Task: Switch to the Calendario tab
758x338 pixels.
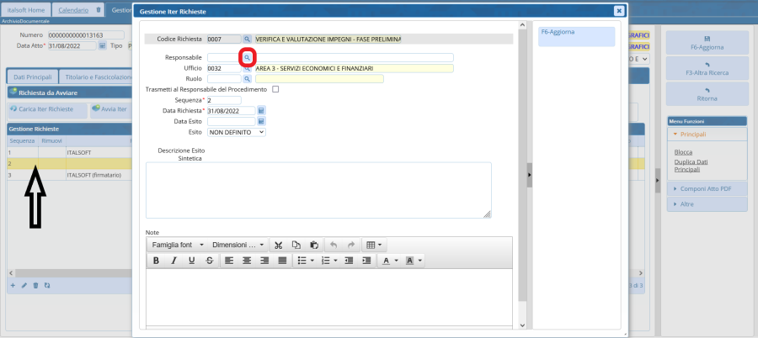Action: pos(72,10)
